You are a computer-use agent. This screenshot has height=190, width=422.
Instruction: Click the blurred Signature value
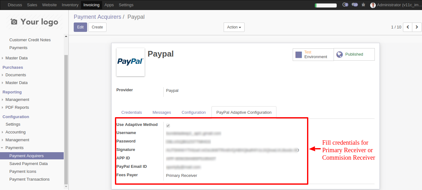232,150
